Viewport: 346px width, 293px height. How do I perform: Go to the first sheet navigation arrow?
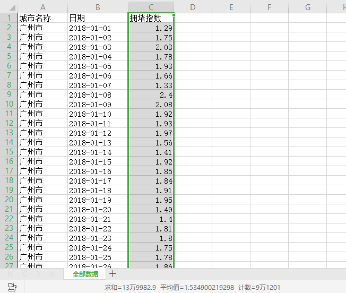[x=11, y=274]
